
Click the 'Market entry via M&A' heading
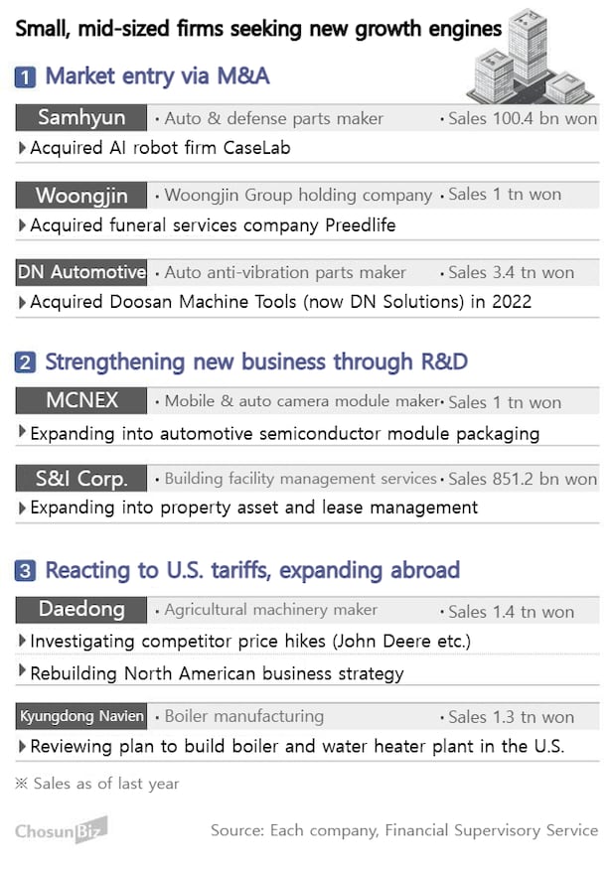(157, 76)
